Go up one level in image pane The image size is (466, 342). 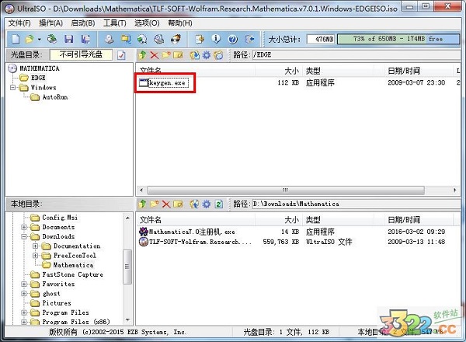[143, 54]
